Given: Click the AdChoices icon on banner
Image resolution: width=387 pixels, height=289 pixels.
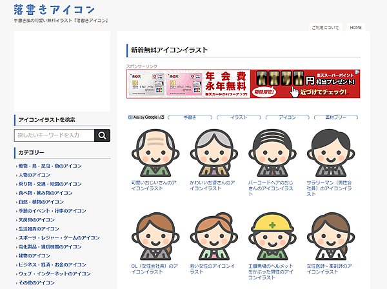Looking at the screenshot, I should (357, 72).
